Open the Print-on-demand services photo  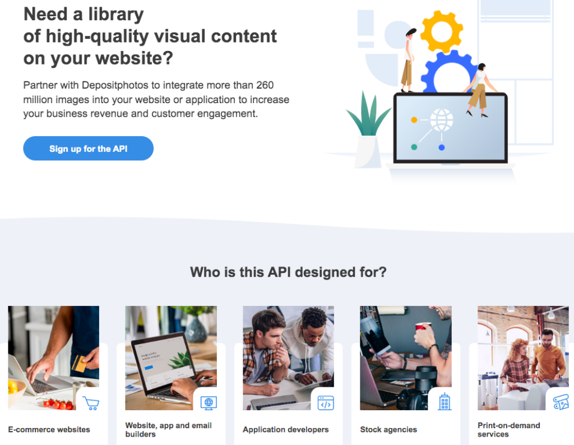pos(523,358)
